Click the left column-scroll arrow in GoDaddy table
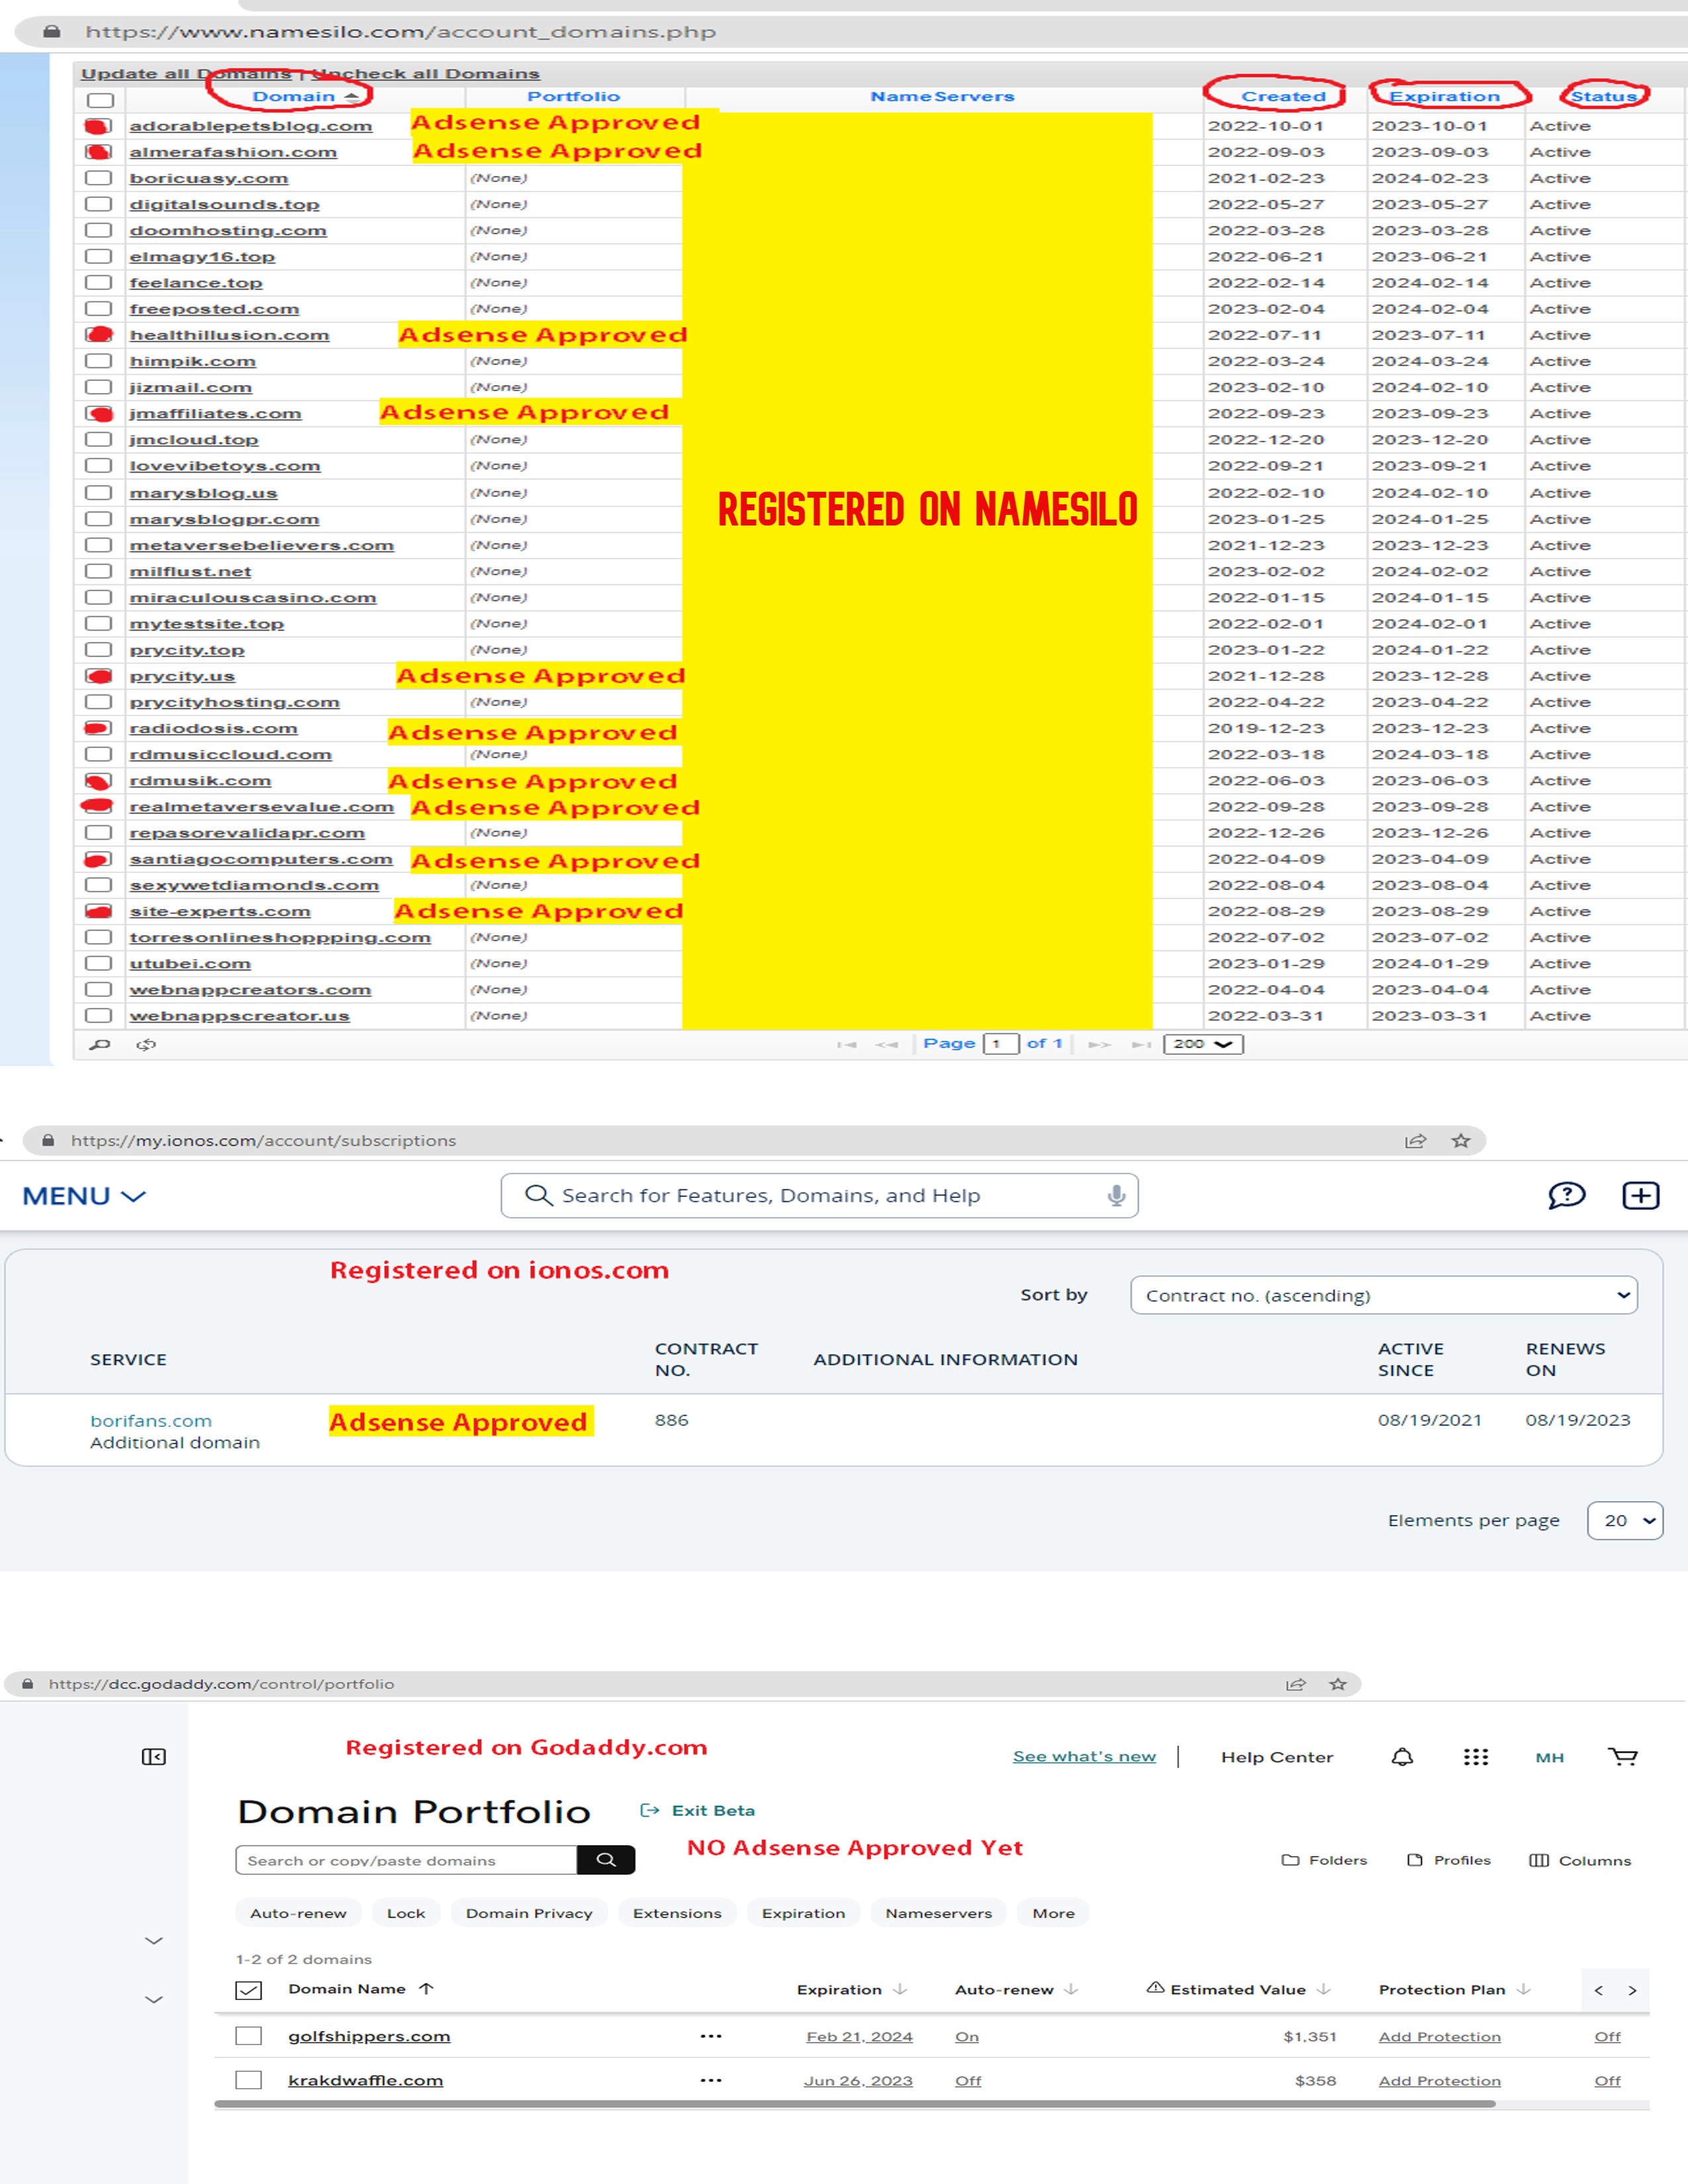Viewport: 1688px width, 2184px height. pyautogui.click(x=1598, y=1990)
